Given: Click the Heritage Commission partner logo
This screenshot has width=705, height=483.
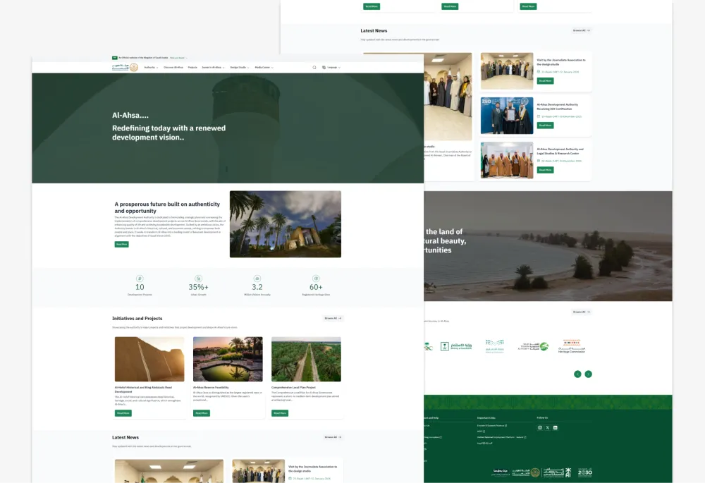Looking at the screenshot, I should tap(572, 346).
